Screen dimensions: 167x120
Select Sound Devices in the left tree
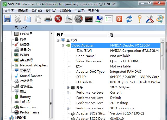point(31,76)
